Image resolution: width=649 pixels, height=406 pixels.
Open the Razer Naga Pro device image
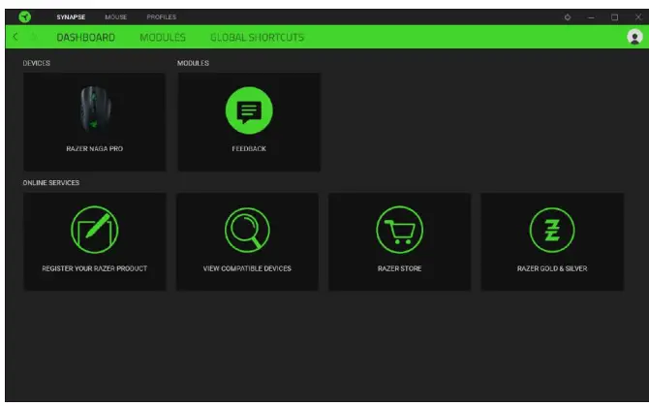click(x=95, y=109)
